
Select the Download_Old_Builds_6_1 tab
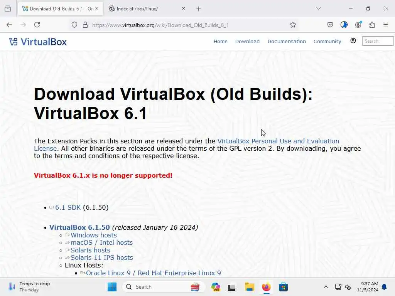coord(61,9)
